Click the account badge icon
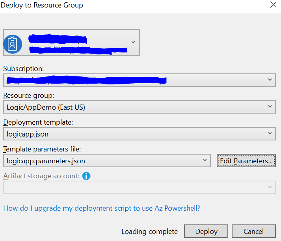Viewport: 281px width, 241px height. click(x=13, y=44)
